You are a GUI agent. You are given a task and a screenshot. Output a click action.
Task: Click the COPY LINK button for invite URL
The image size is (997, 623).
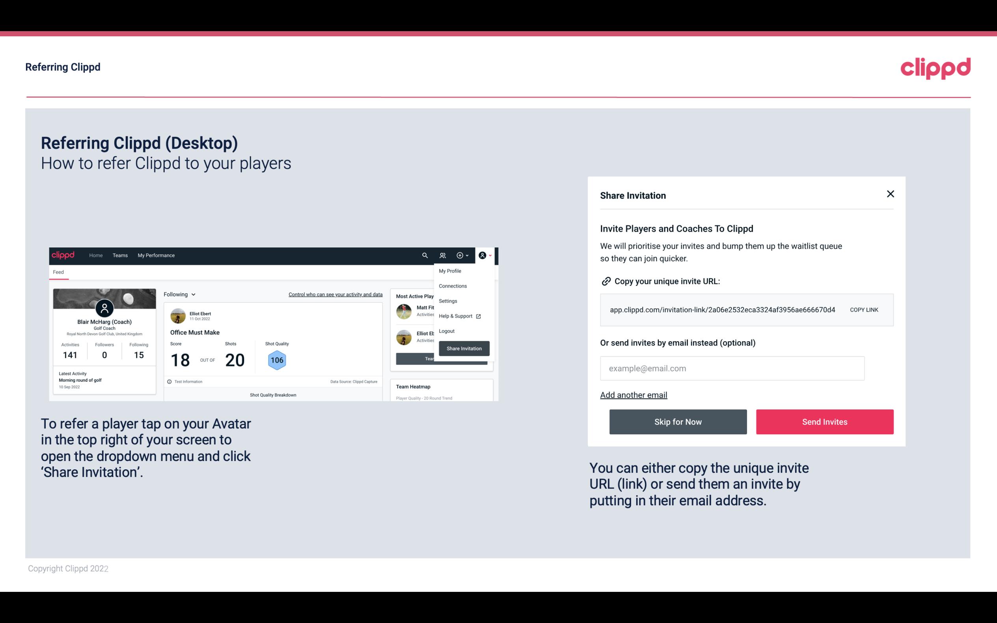[x=863, y=309]
